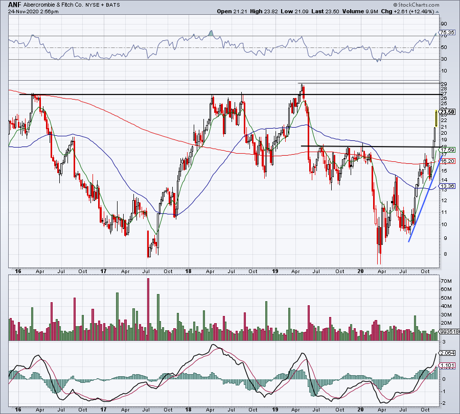The width and height of the screenshot is (460, 414).
Task: Click the 993518 volume axis label
Action: [449, 332]
